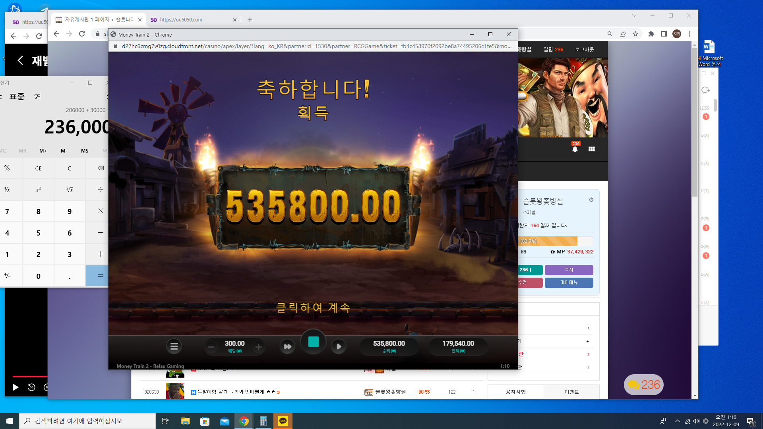The width and height of the screenshot is (763, 429).
Task: Click the 로그아웃 link
Action: coord(584,50)
